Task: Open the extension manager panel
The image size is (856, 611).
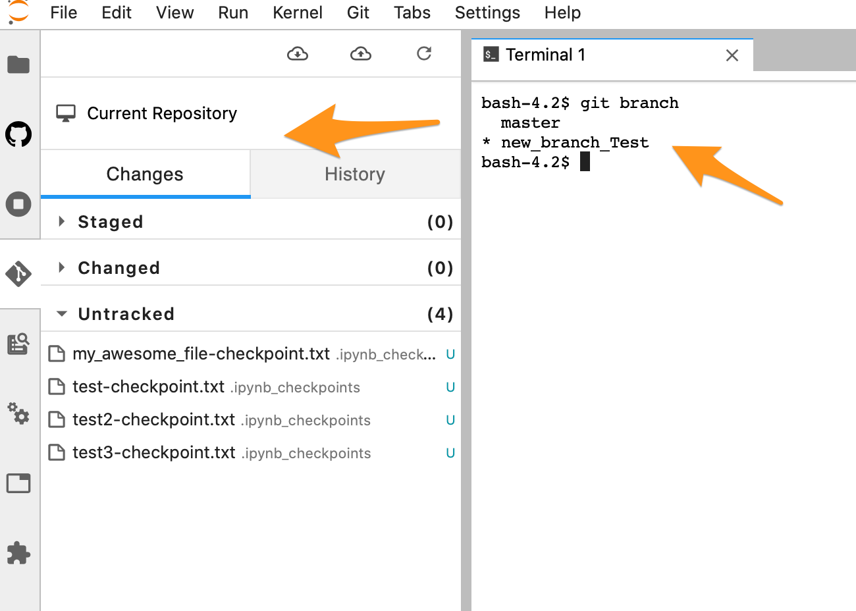Action: point(20,554)
